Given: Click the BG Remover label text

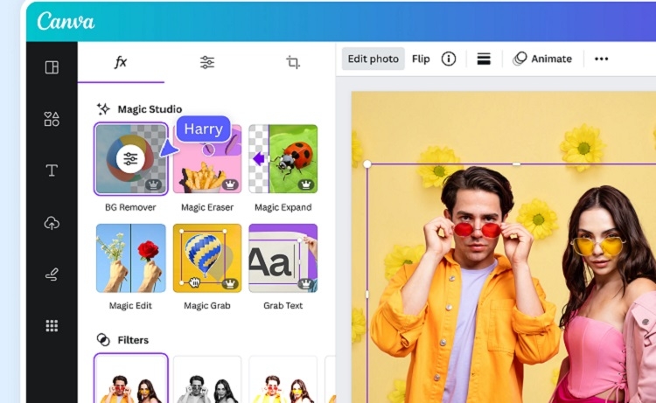Looking at the screenshot, I should click(130, 207).
